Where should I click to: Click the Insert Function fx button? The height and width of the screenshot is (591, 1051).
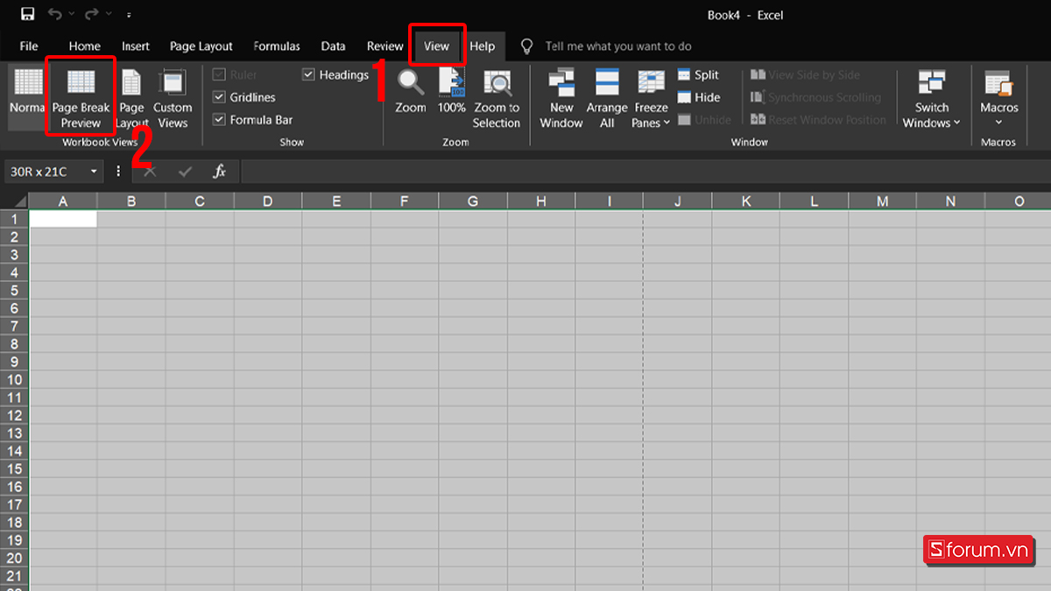220,172
